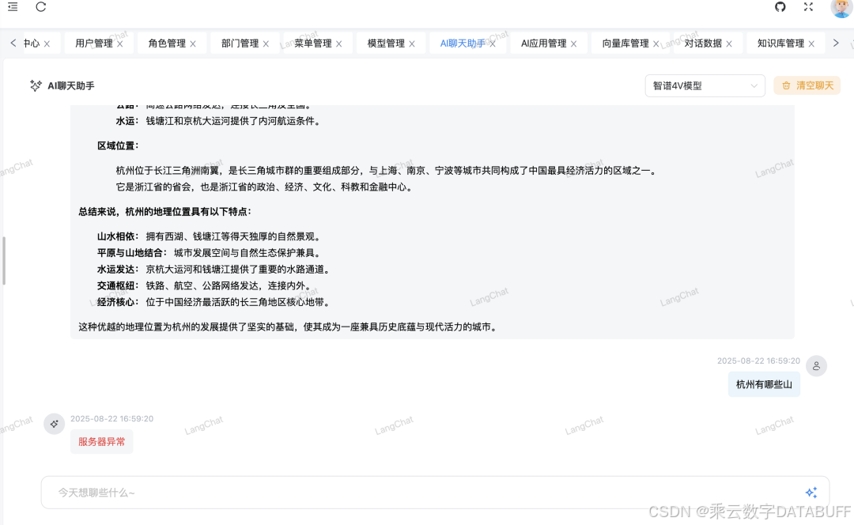Close the 用户管理 tab
Image resolution: width=854 pixels, height=525 pixels.
[120, 43]
